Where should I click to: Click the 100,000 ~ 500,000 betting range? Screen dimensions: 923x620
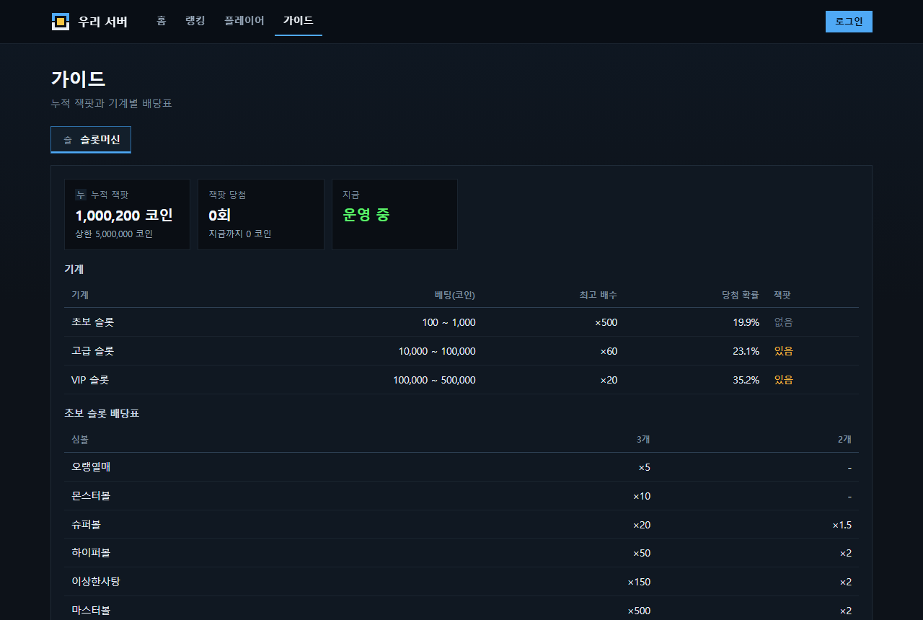point(434,380)
